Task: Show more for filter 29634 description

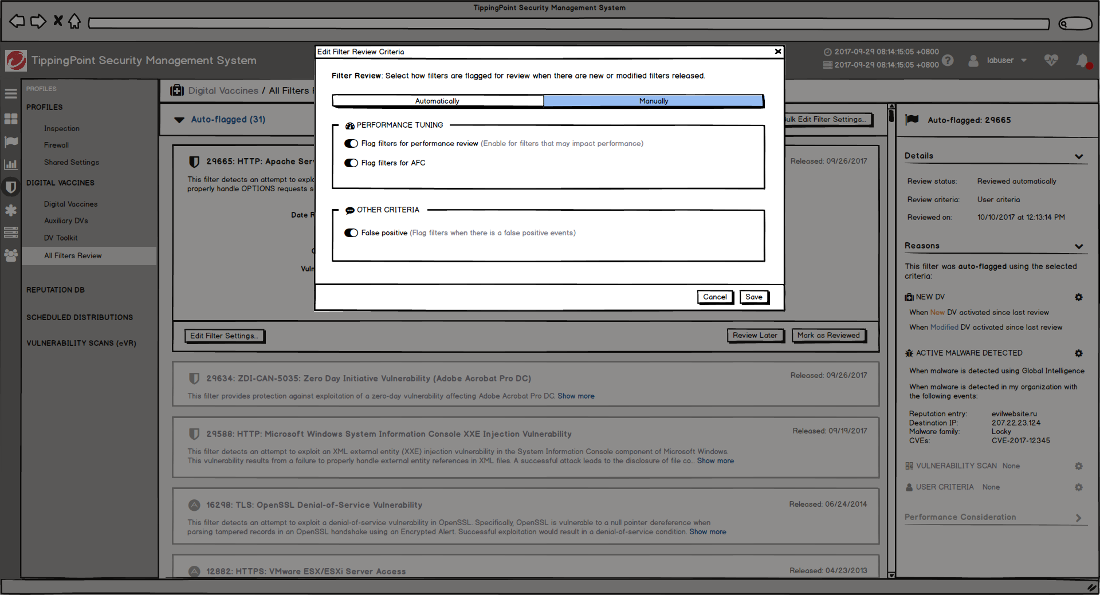Action: pyautogui.click(x=576, y=396)
